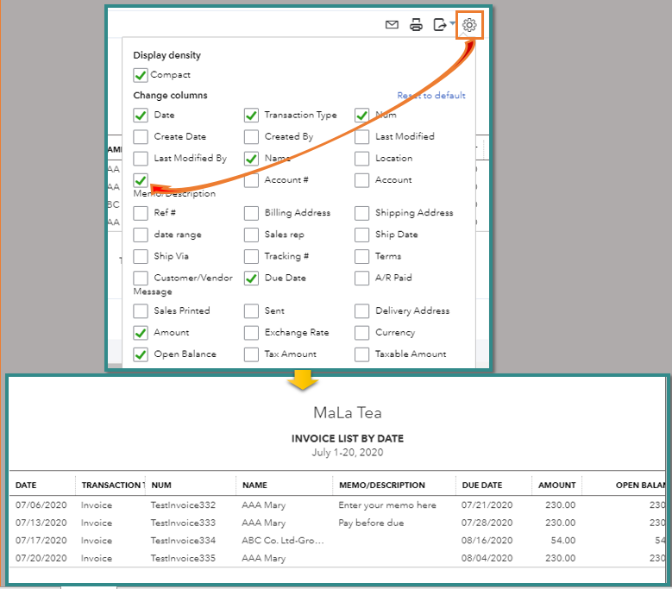The image size is (672, 589).
Task: Enable the Shipping Address column
Action: click(x=361, y=213)
